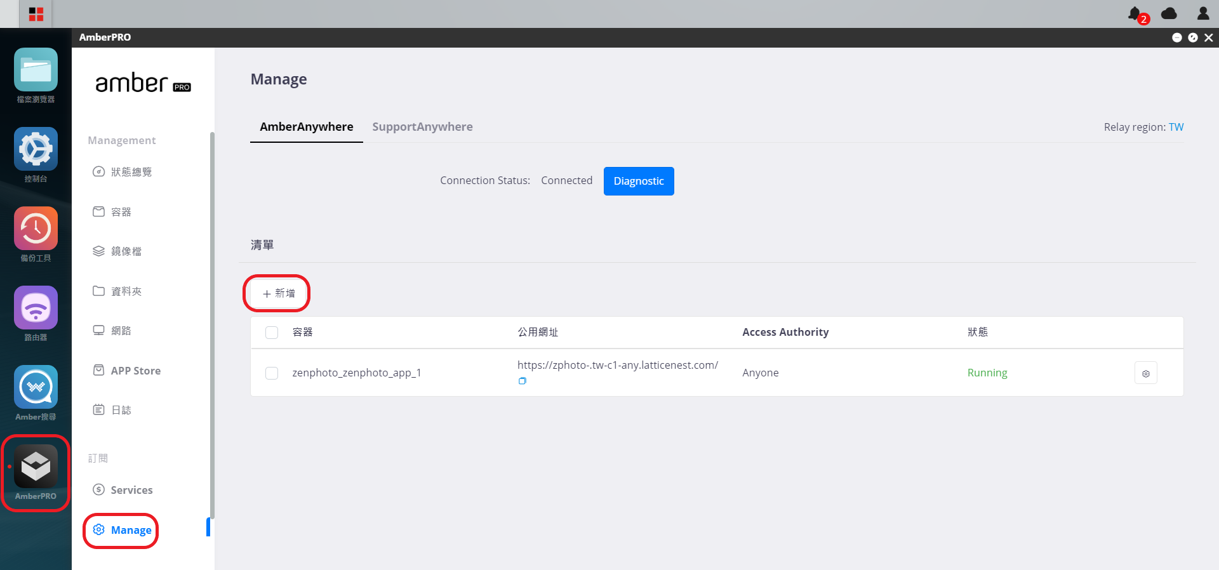The height and width of the screenshot is (570, 1219).
Task: Click the amber PRO logo
Action: click(x=143, y=83)
